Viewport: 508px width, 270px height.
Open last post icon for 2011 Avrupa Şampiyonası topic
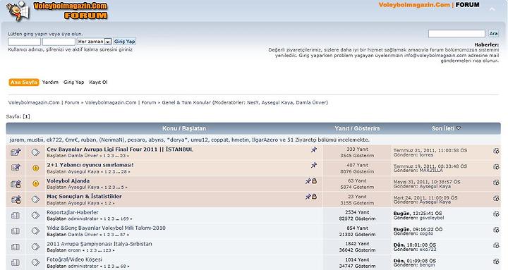pos(496,245)
